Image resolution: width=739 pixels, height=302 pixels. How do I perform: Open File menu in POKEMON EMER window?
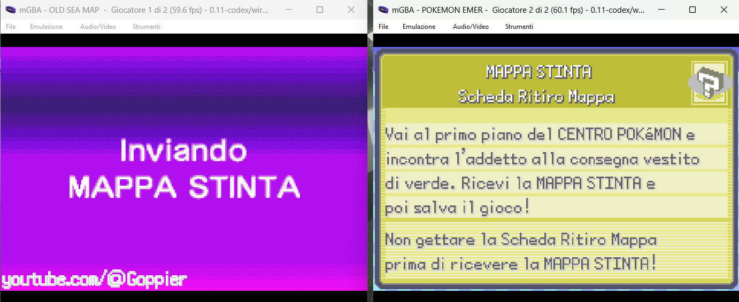coord(383,27)
